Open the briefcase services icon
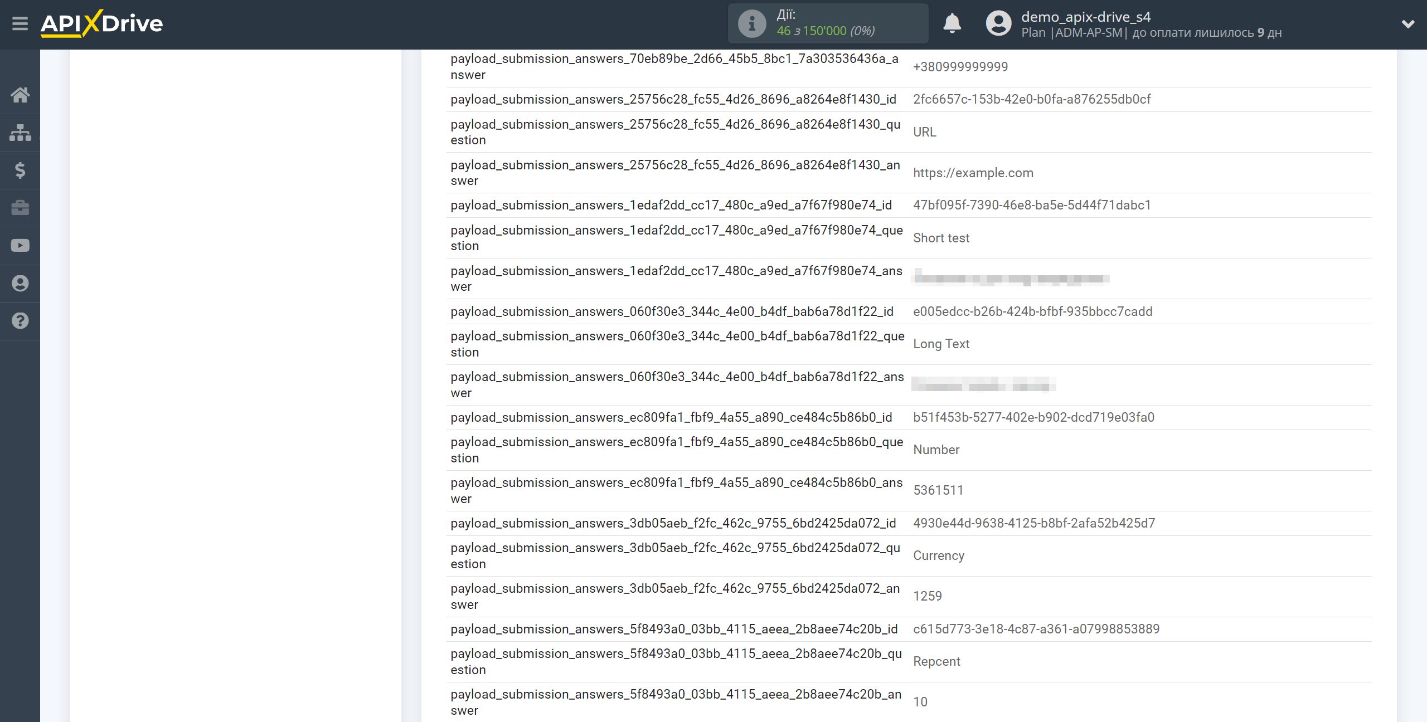 20,208
